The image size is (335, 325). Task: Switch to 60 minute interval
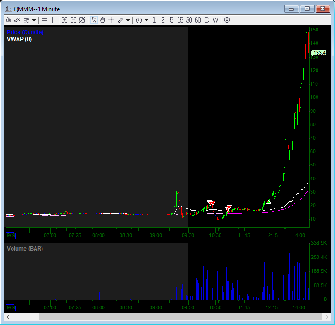click(x=198, y=20)
